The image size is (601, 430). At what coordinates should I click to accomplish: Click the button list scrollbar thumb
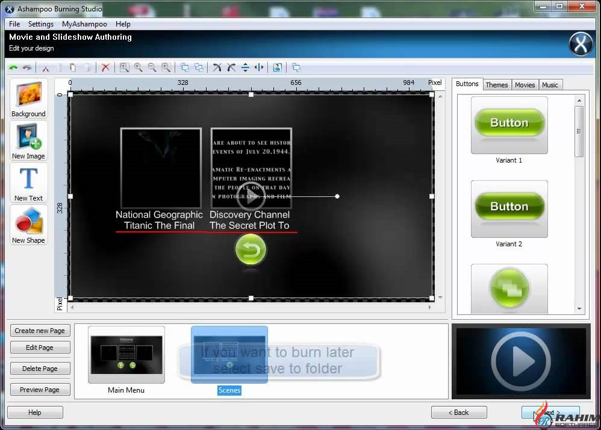click(579, 131)
